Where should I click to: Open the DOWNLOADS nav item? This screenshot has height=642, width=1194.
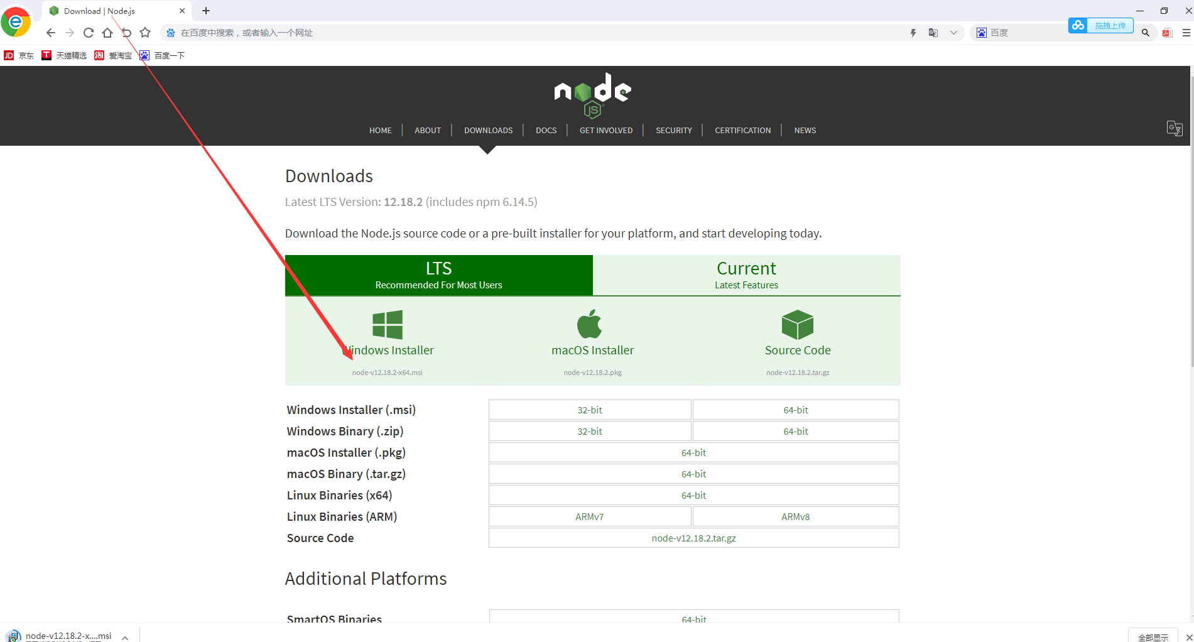488,130
